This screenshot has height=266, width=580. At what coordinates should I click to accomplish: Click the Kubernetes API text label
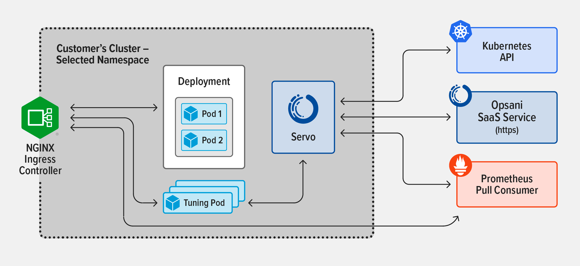pos(507,52)
